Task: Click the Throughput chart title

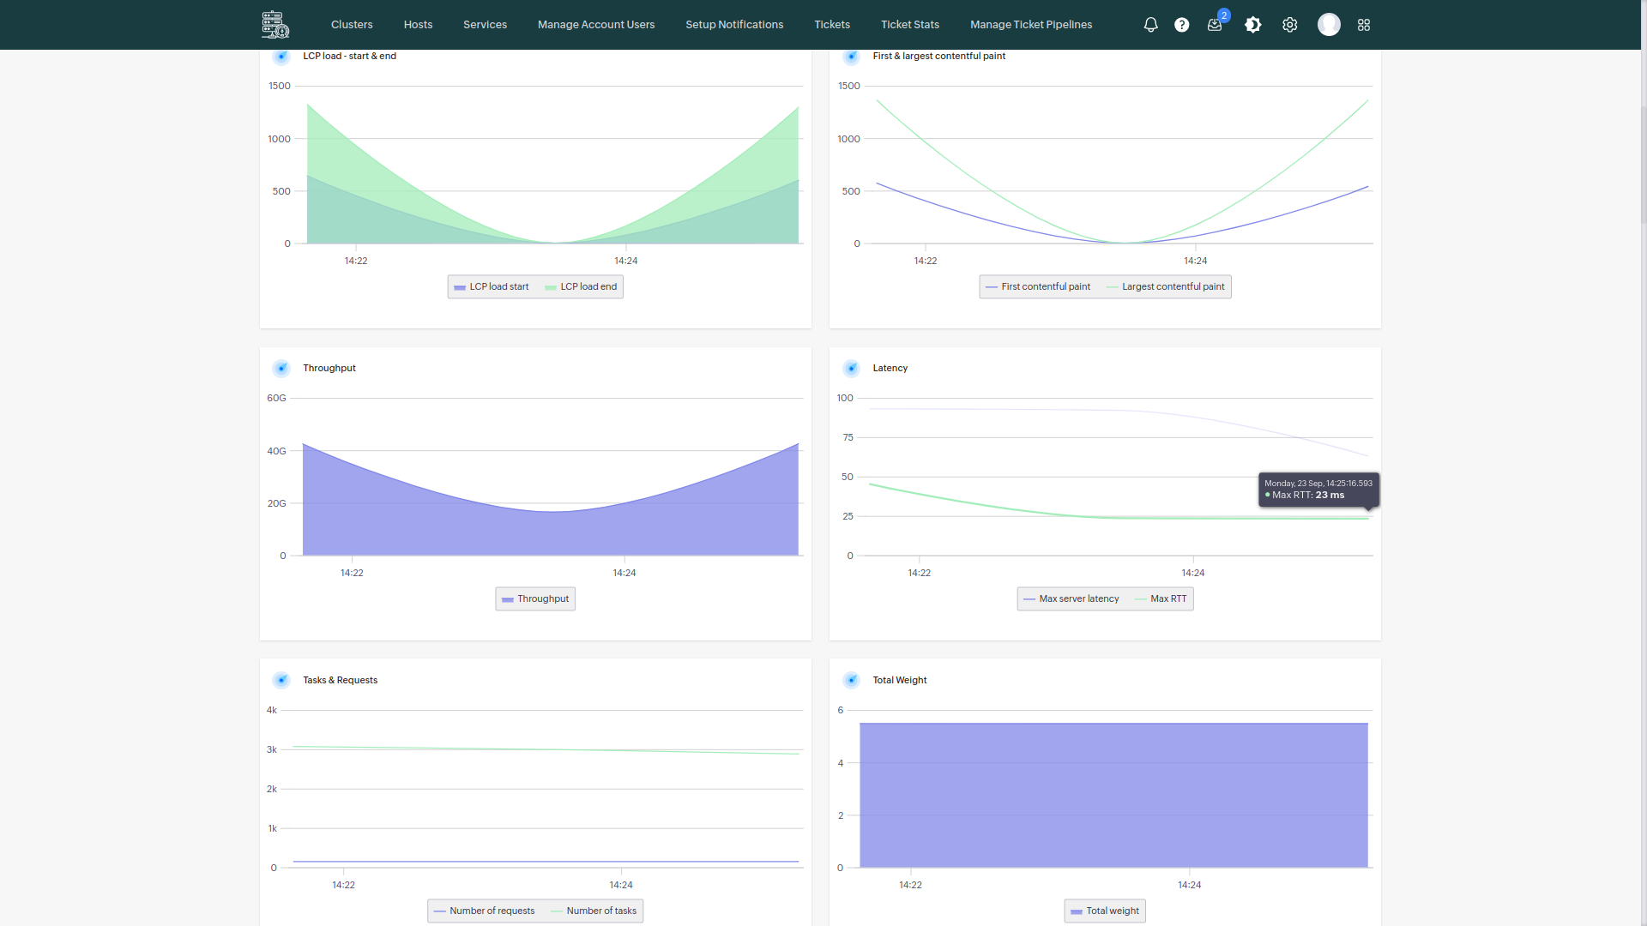Action: click(x=329, y=369)
